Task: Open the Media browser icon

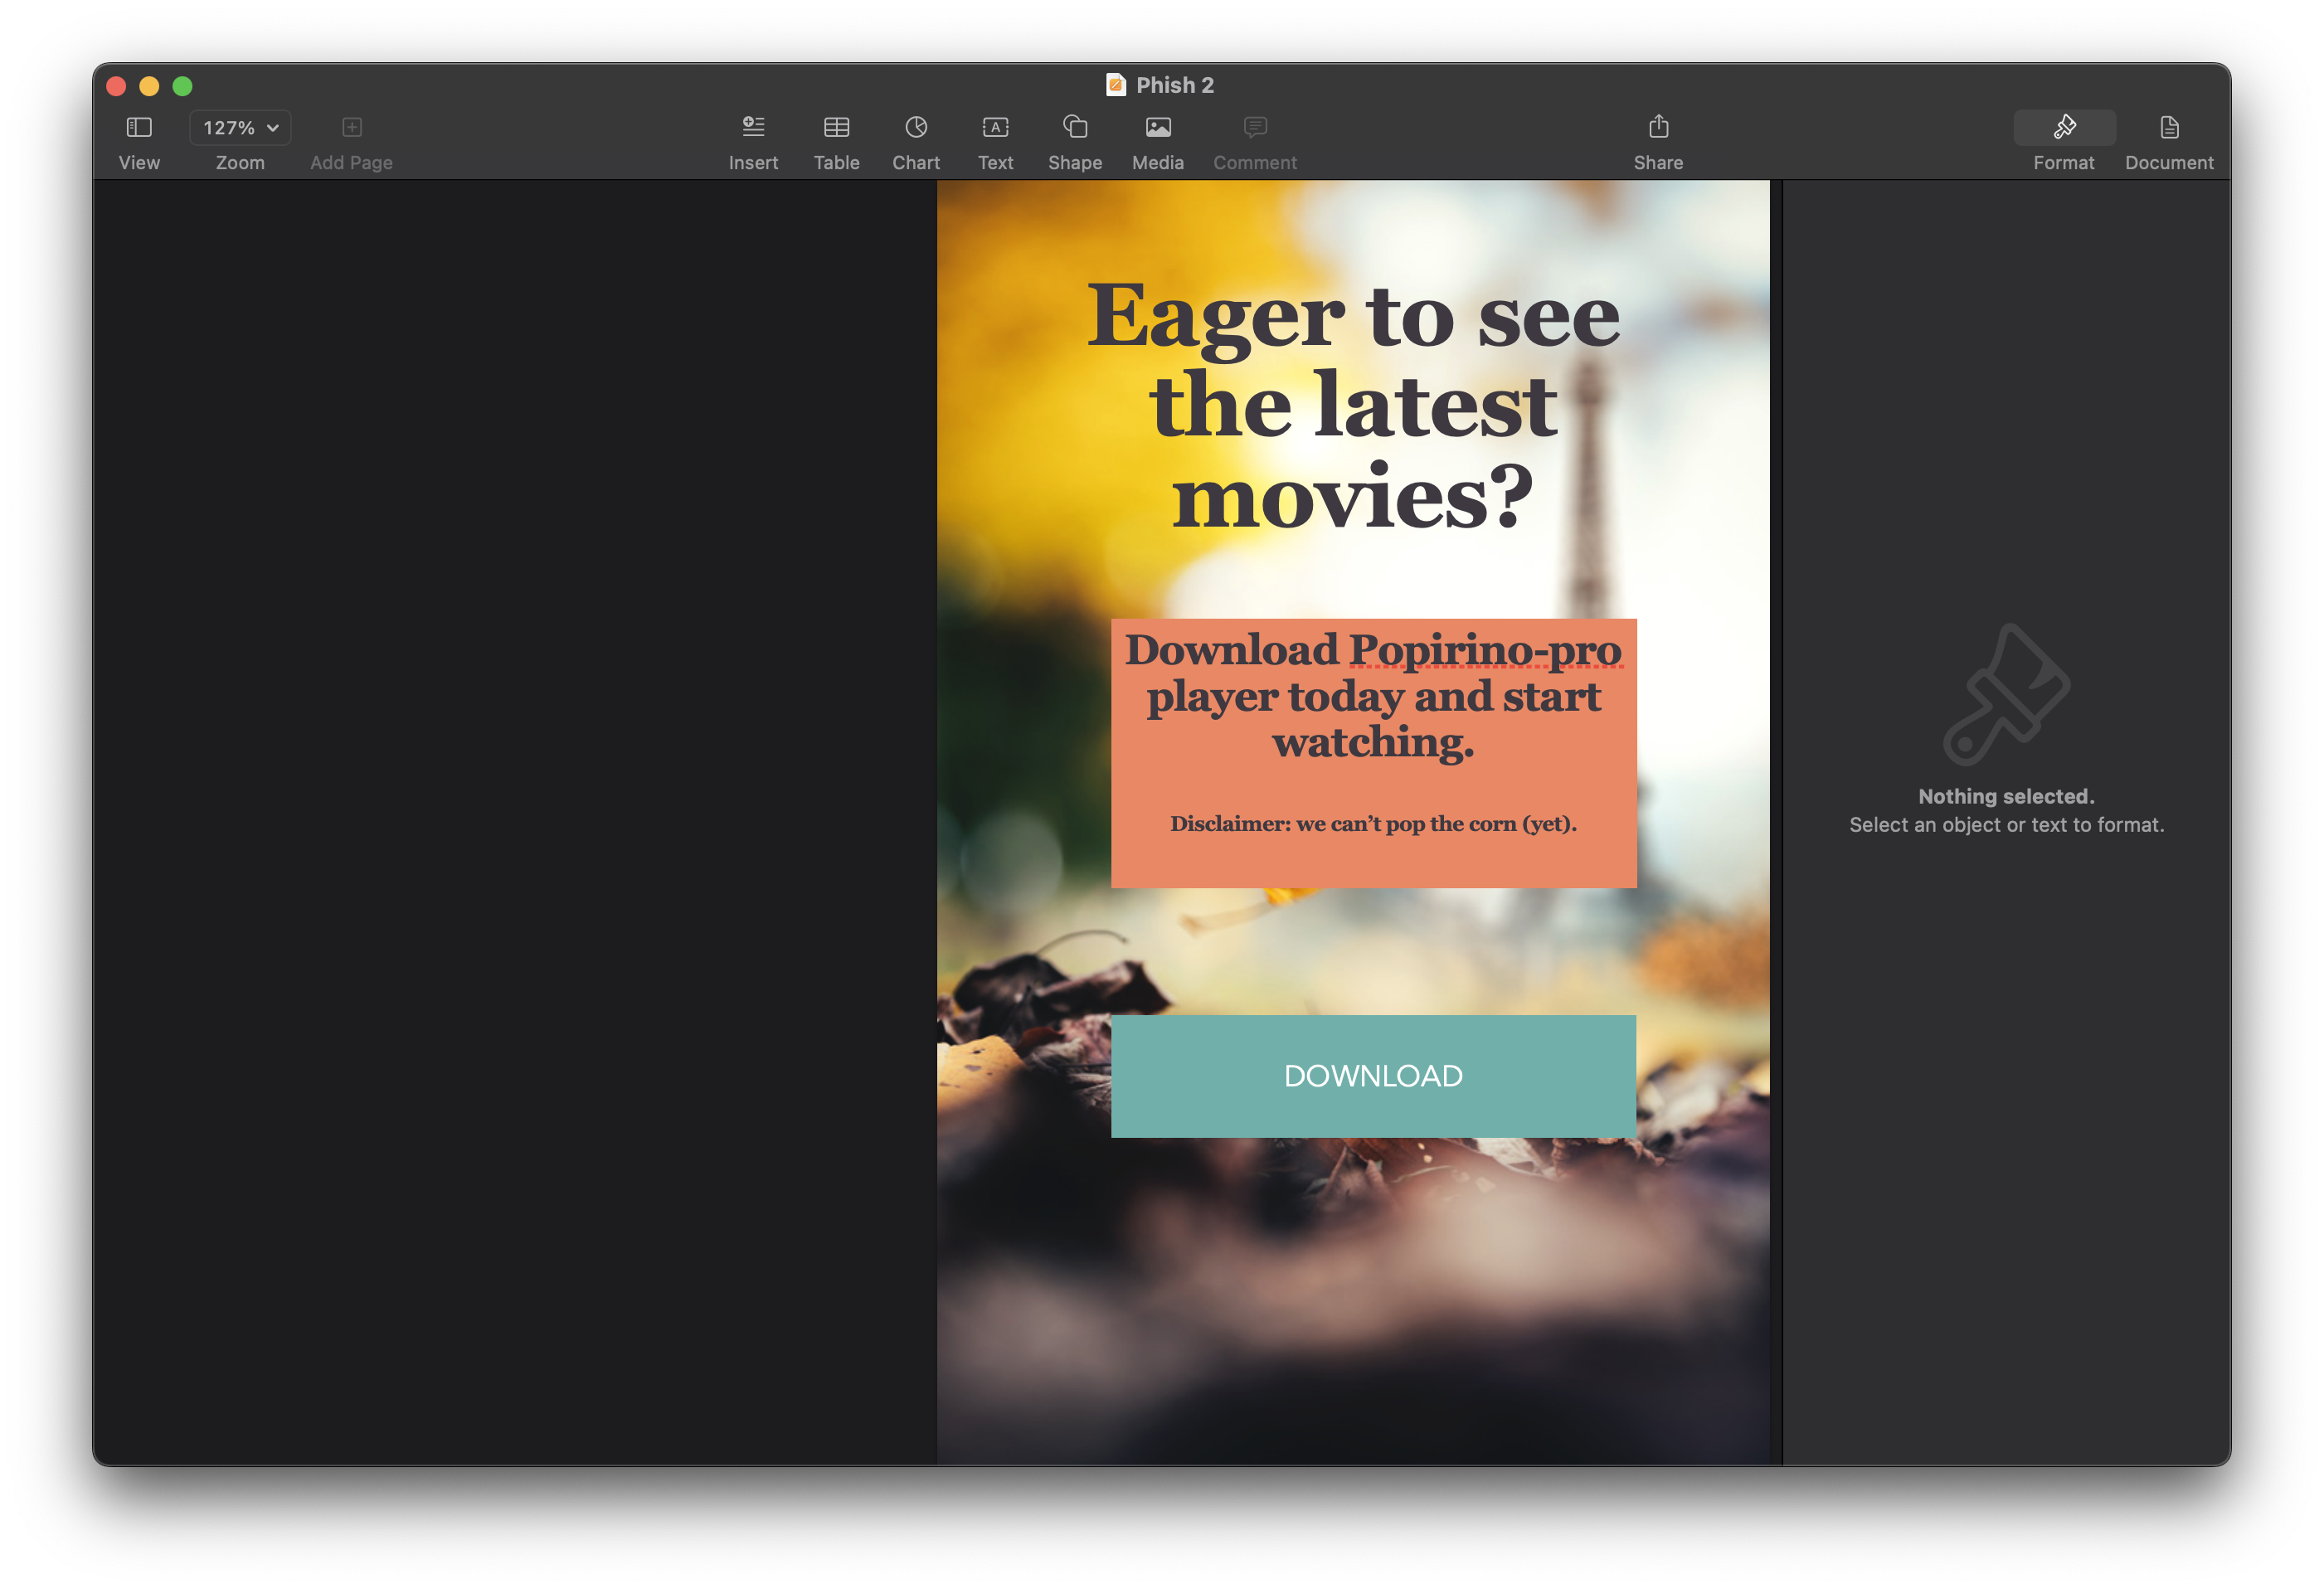Action: (1158, 127)
